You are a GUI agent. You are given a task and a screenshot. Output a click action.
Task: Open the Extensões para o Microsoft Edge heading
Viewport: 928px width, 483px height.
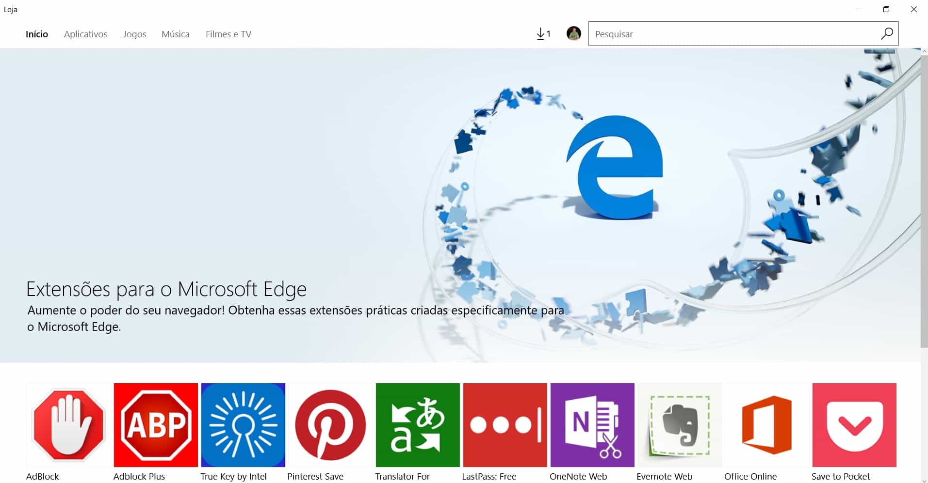(166, 289)
